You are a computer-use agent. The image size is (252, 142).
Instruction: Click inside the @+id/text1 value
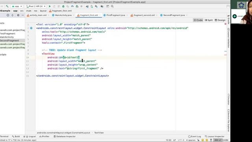71,58
